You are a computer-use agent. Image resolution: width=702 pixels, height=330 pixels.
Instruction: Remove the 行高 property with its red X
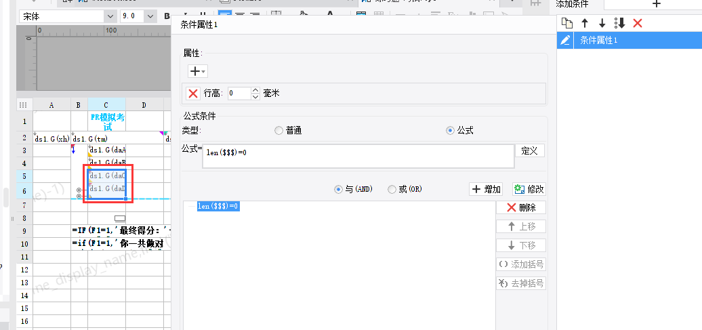click(x=193, y=93)
